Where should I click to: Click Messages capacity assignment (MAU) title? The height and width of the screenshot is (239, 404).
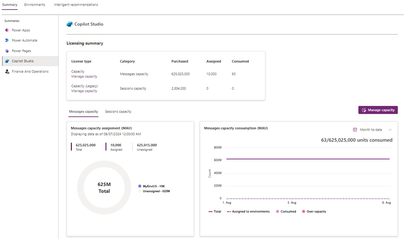coord(101,128)
